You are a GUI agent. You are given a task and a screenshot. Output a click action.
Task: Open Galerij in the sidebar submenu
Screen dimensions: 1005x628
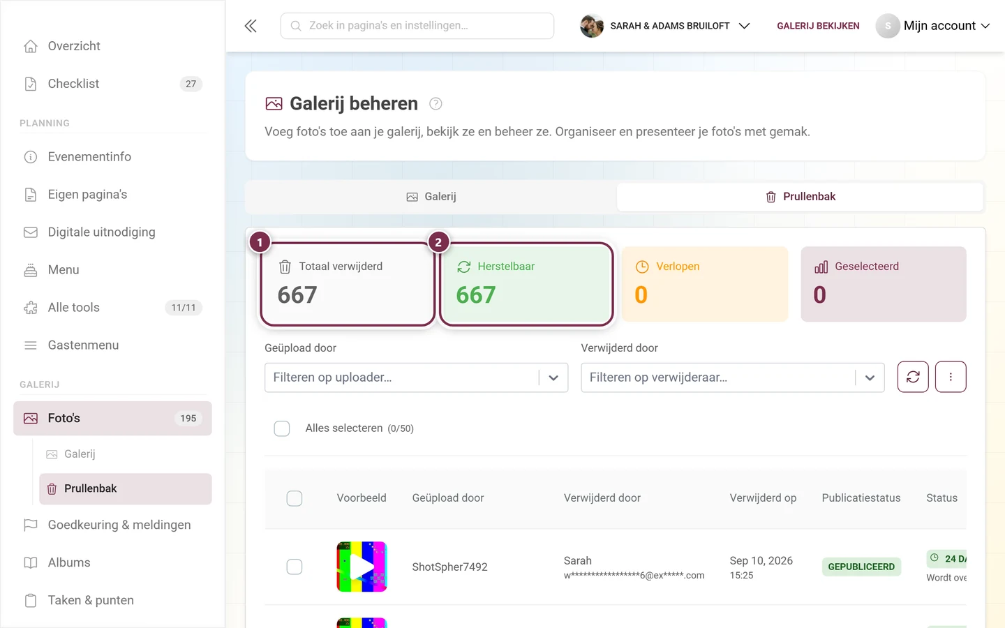click(126, 454)
